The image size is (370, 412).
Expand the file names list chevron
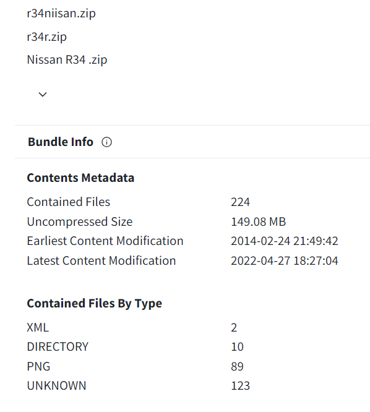point(43,94)
